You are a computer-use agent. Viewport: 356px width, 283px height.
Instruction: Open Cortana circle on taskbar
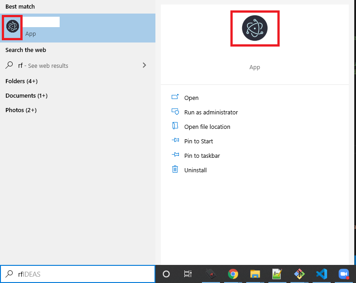[x=166, y=274]
